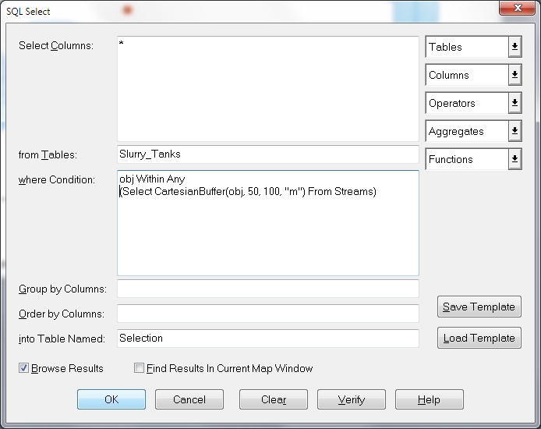
Task: Select the Group by Columns field
Action: click(267, 289)
